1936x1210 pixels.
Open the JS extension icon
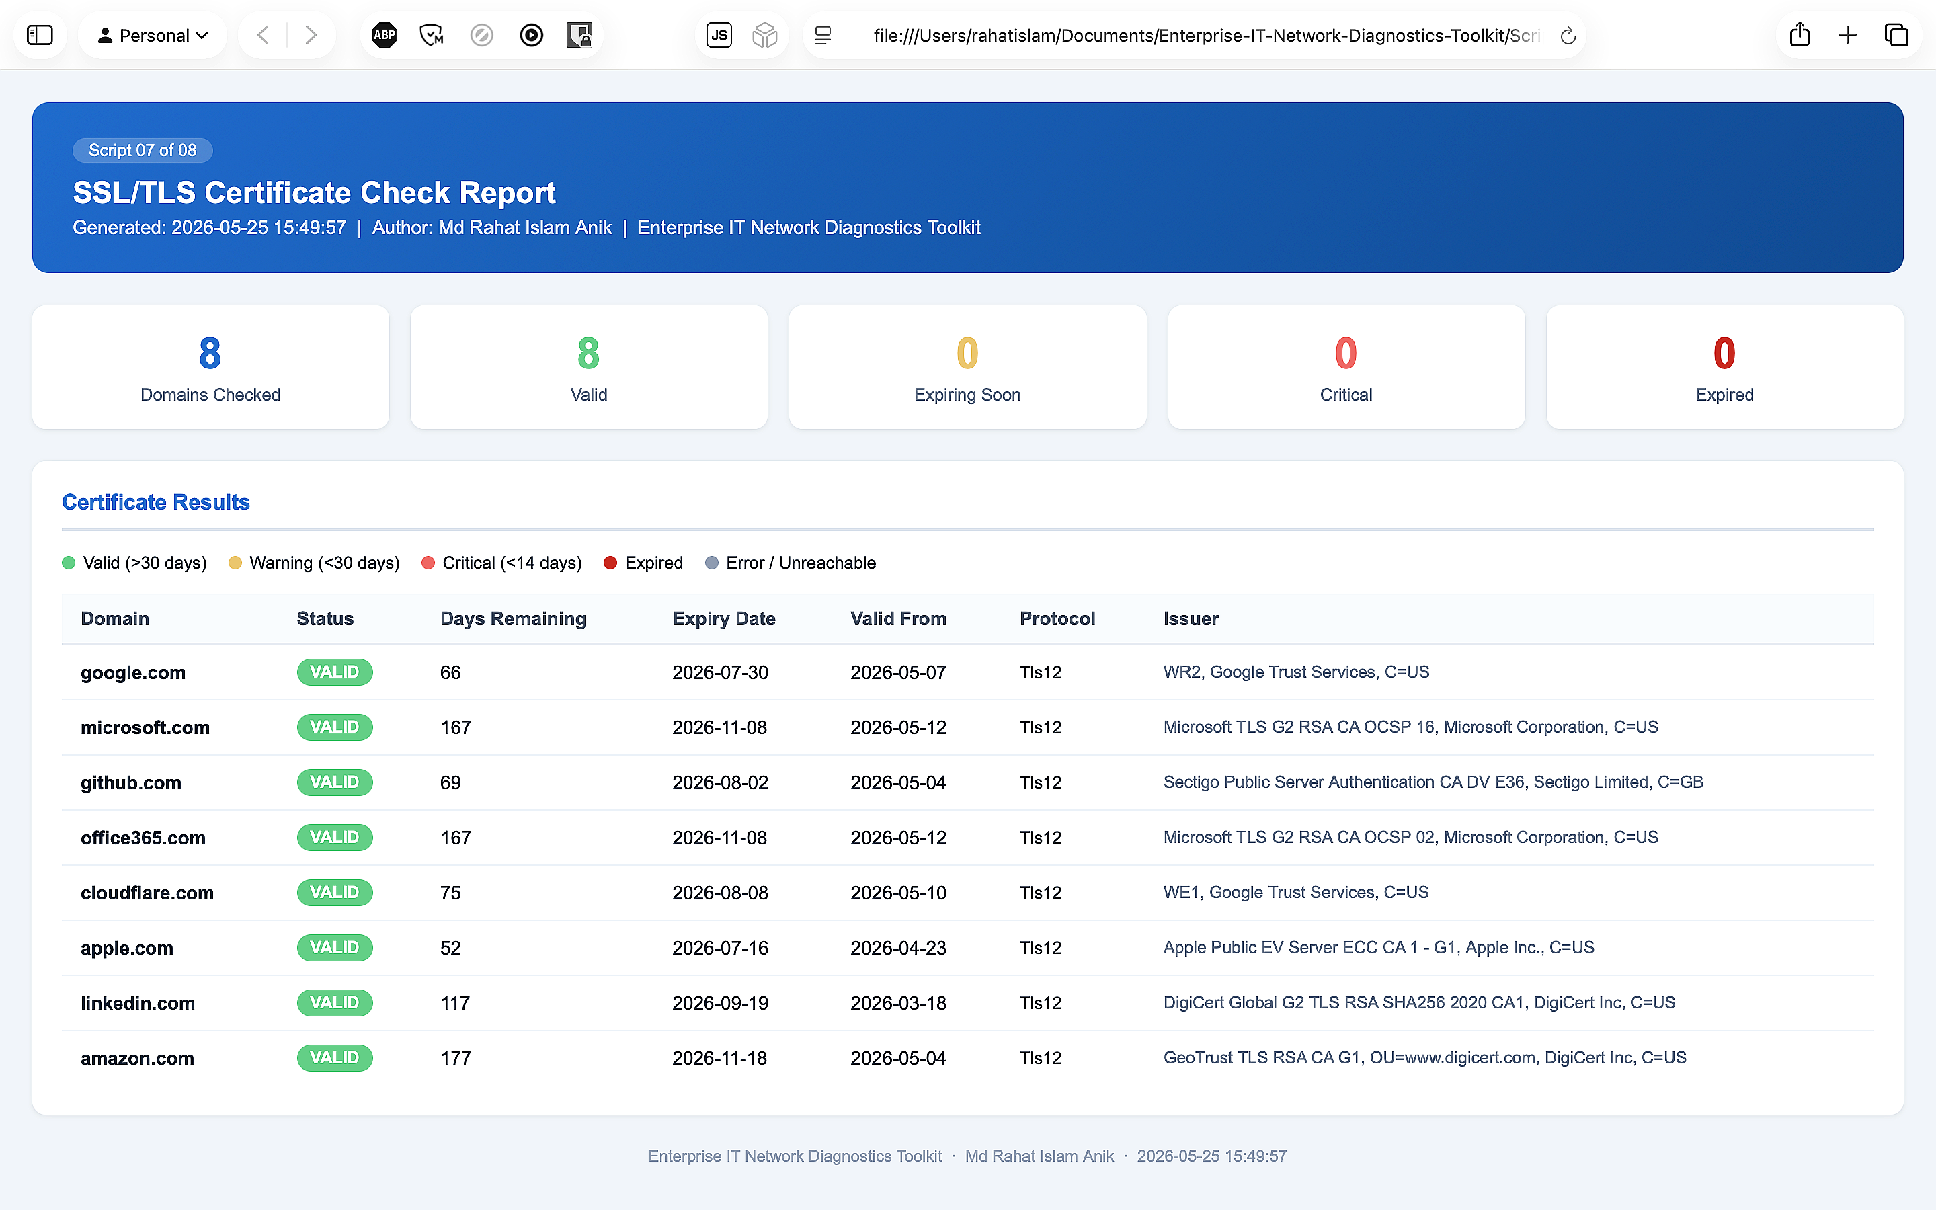[x=719, y=35]
